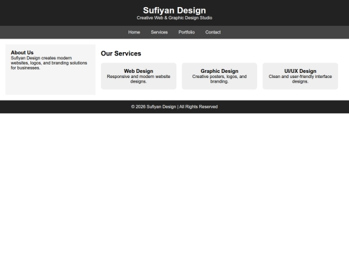Click the Sufiyan Design site title
349x261 pixels.
click(174, 10)
